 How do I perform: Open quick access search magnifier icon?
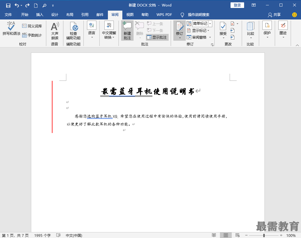(x=44, y=5)
